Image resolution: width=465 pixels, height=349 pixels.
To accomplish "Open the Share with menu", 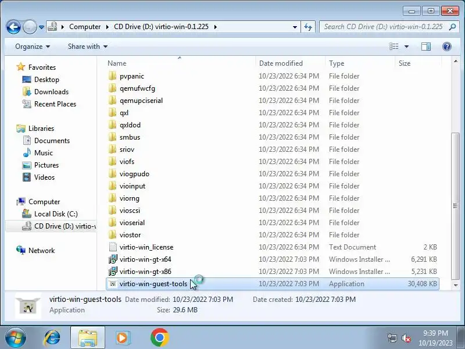I will coord(88,47).
